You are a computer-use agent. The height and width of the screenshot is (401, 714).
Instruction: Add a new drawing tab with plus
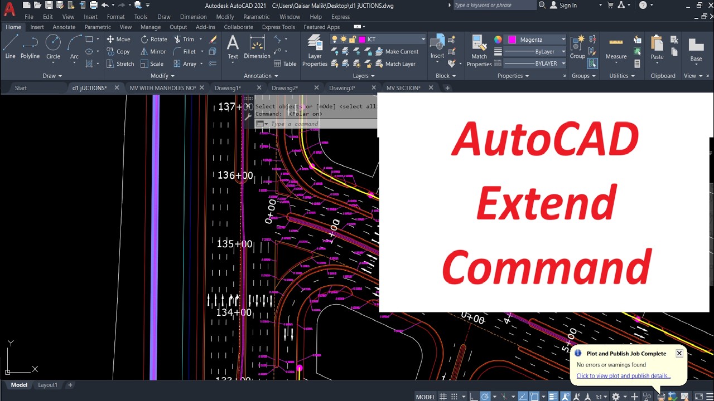click(x=447, y=88)
